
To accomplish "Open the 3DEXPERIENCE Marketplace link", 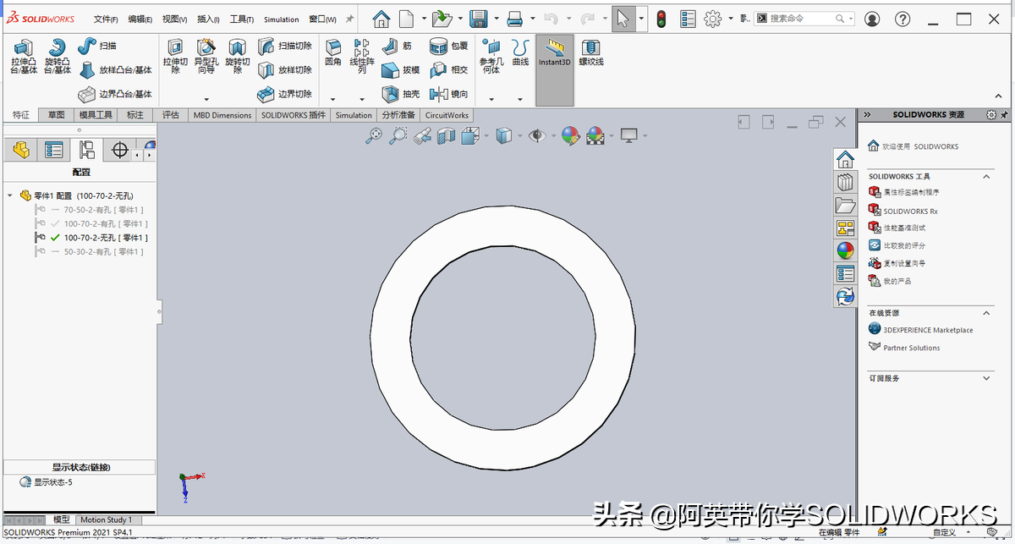I will click(928, 330).
